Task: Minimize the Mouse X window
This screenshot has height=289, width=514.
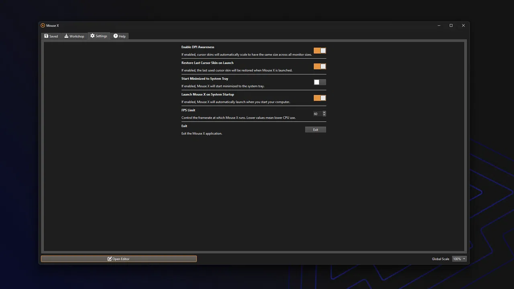Action: pyautogui.click(x=439, y=26)
